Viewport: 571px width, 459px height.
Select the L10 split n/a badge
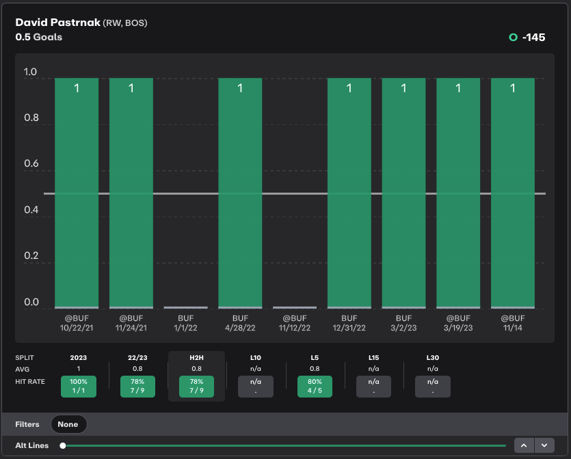[256, 386]
